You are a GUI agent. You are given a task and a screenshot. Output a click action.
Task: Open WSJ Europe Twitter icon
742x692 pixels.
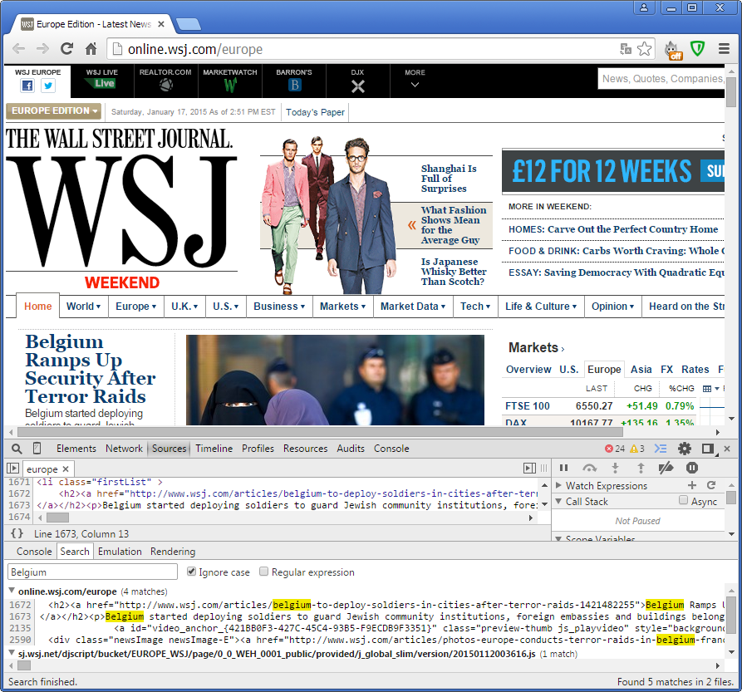[48, 86]
